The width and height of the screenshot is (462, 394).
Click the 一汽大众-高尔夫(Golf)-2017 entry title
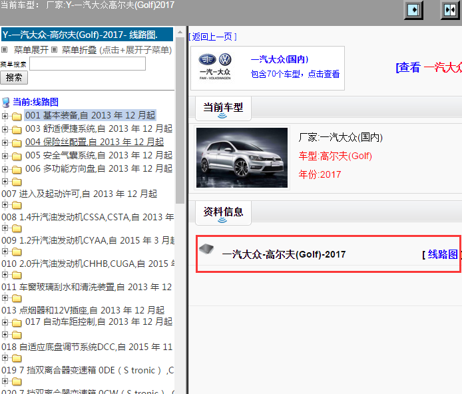pos(284,254)
